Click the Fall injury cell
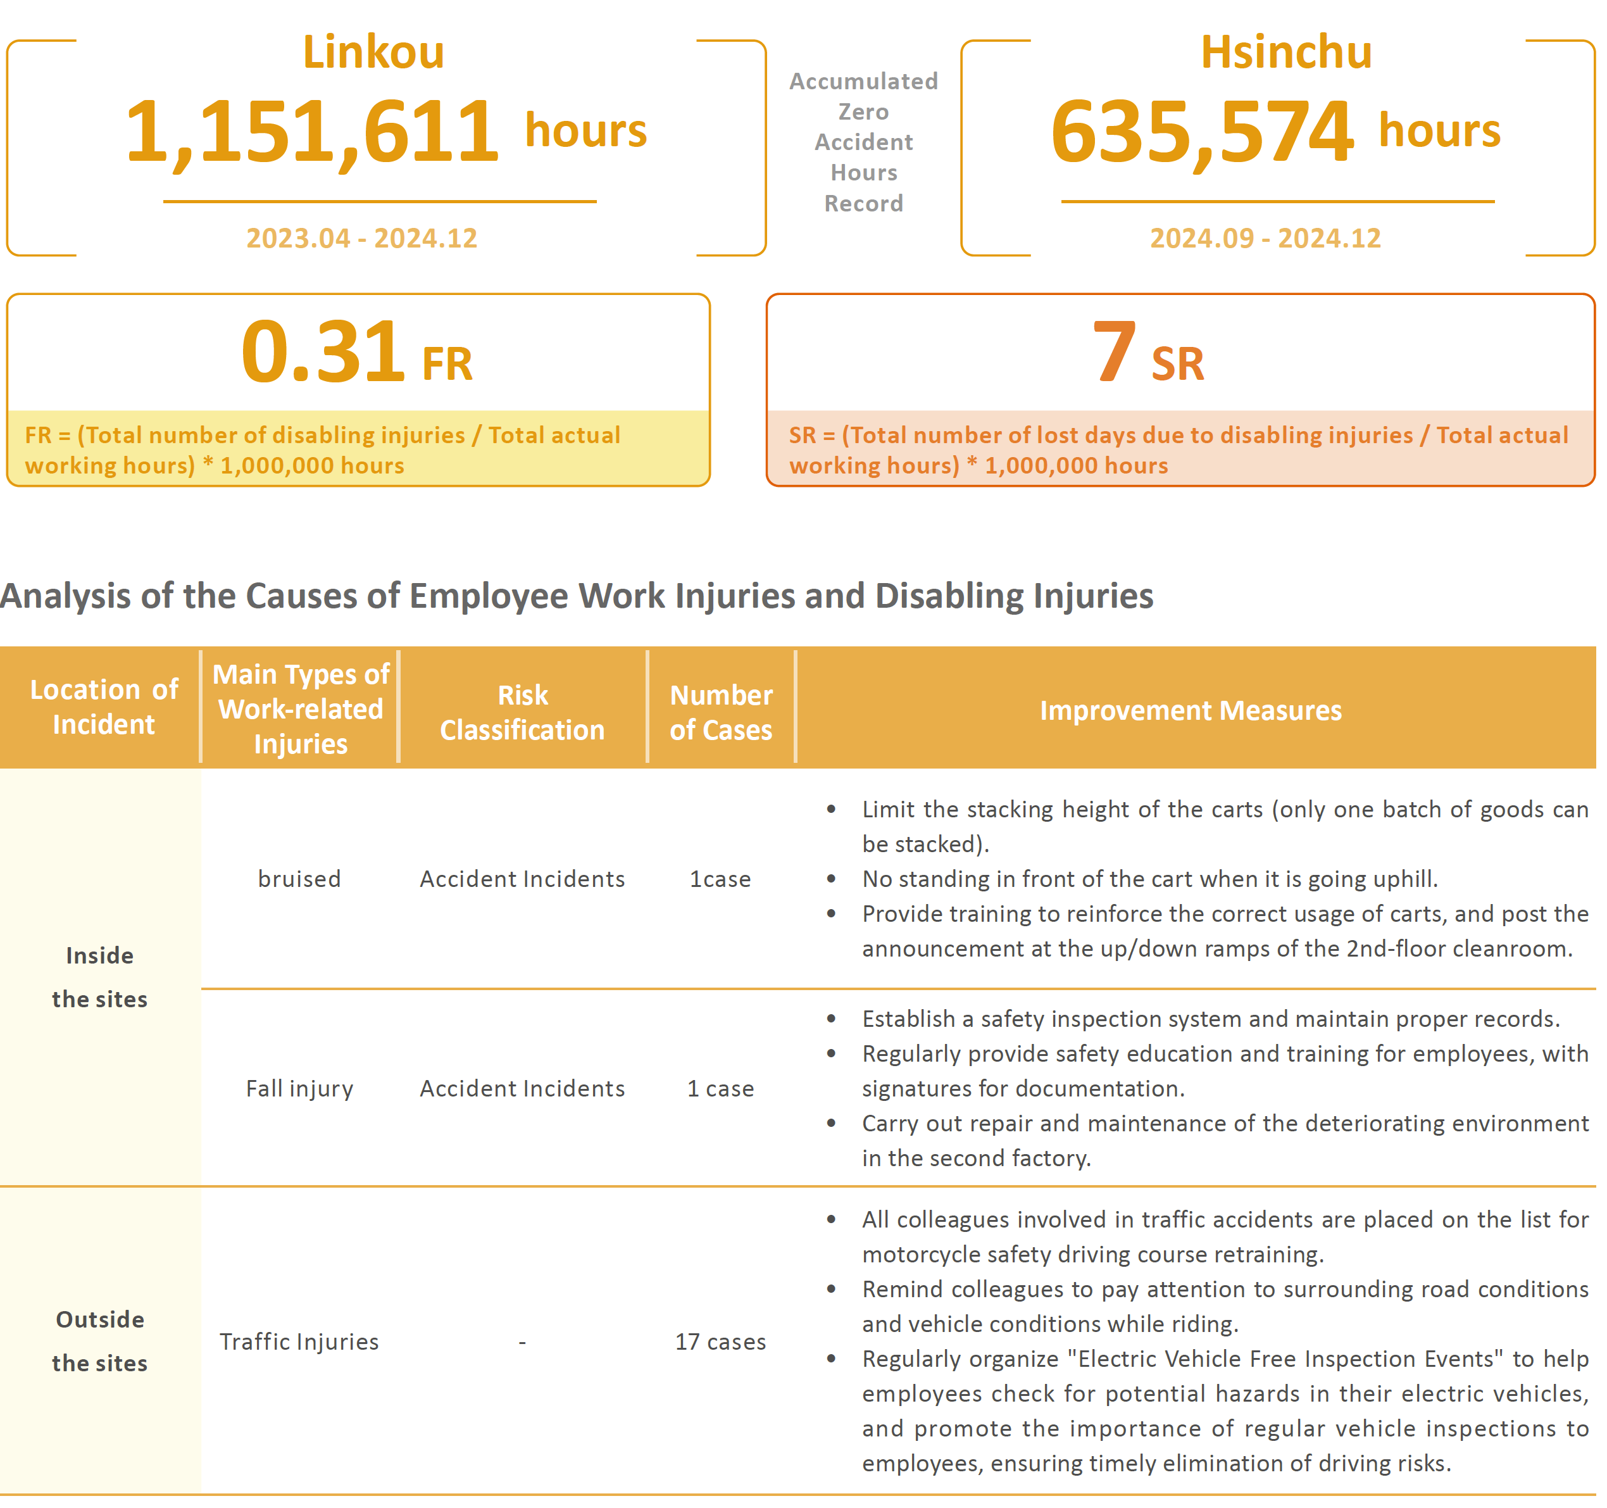The image size is (1607, 1508). (x=299, y=1088)
